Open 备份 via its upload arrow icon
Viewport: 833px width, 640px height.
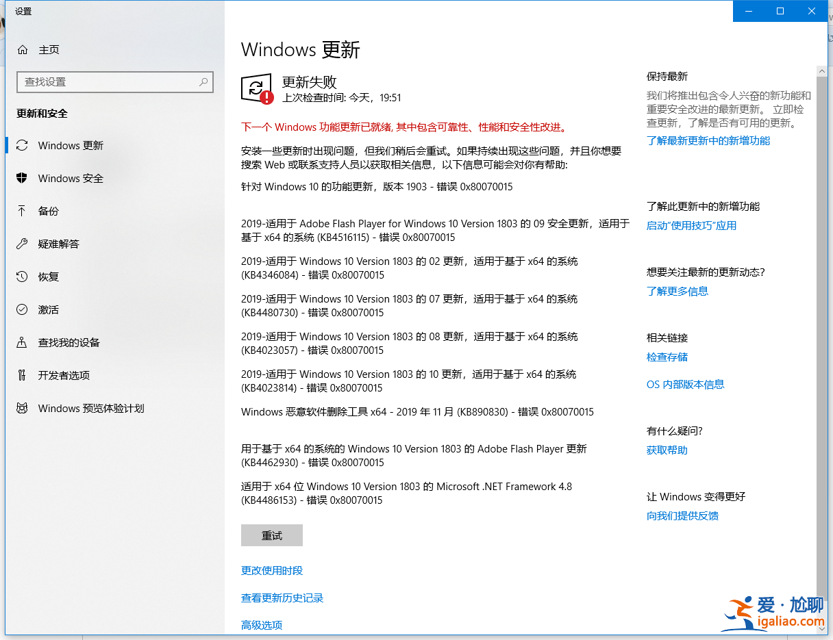click(23, 212)
